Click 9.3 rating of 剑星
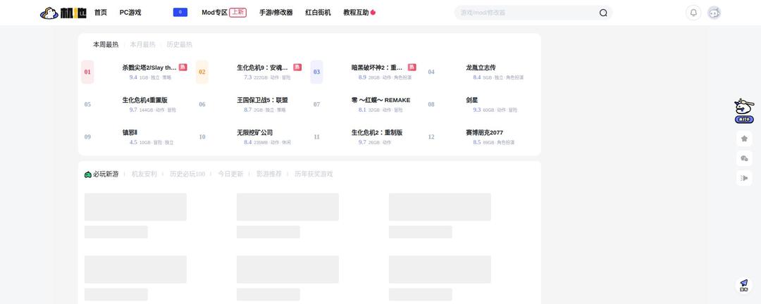The height and width of the screenshot is (304, 761). tap(476, 110)
